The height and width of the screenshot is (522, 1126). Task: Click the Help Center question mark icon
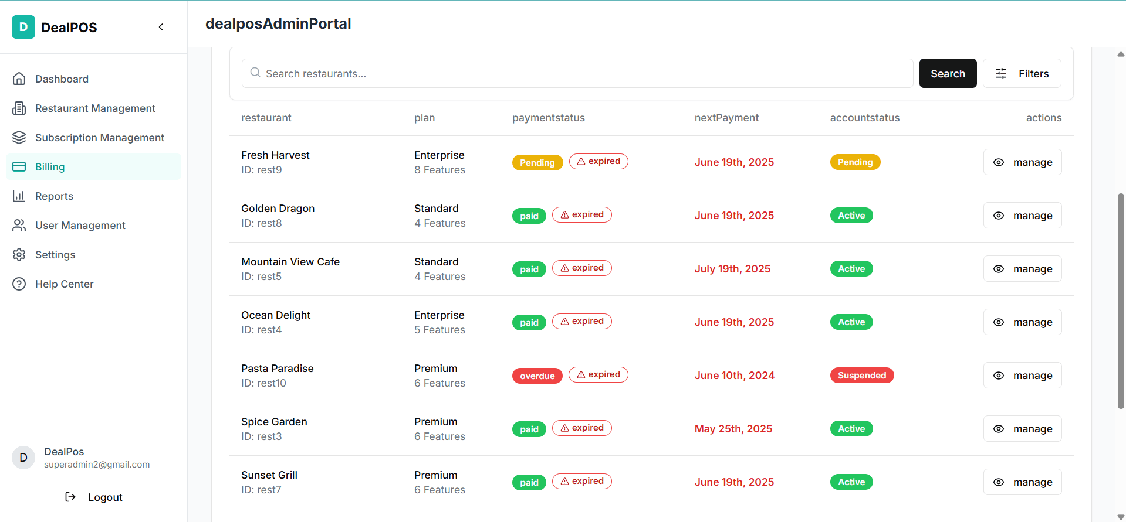point(19,284)
